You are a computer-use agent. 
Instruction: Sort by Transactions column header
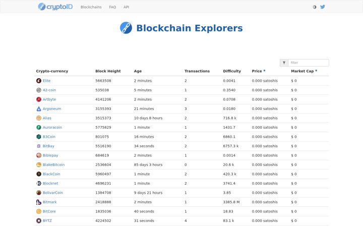(x=197, y=71)
